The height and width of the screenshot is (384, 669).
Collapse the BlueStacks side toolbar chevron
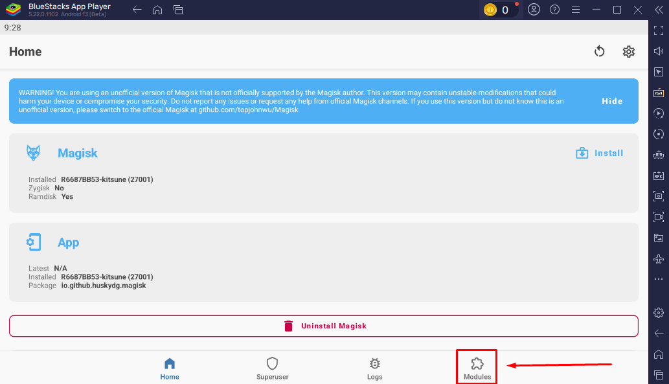(x=659, y=10)
